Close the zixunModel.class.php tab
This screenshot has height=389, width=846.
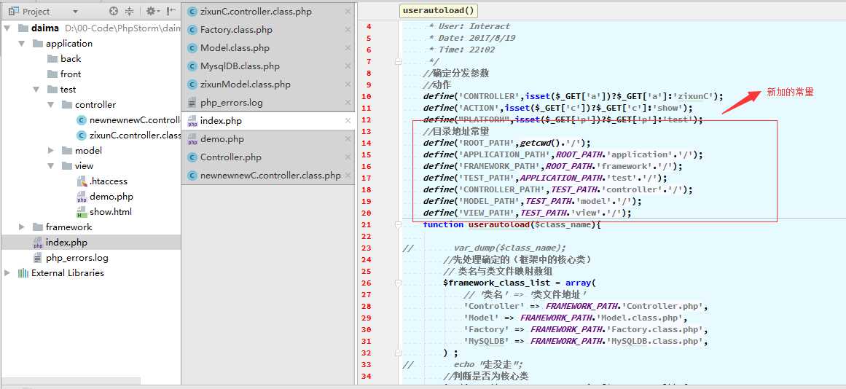(x=348, y=85)
